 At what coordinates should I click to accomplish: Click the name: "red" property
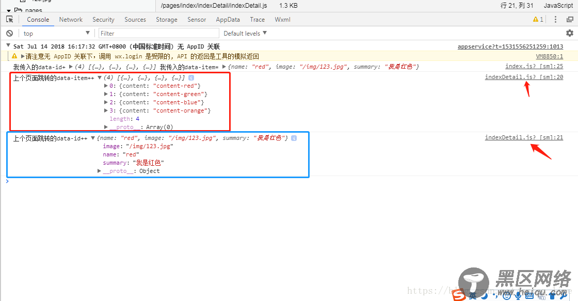point(121,154)
